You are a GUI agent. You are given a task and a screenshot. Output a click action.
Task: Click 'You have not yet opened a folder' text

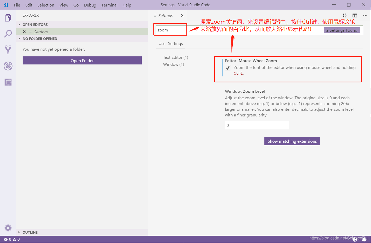pos(54,49)
